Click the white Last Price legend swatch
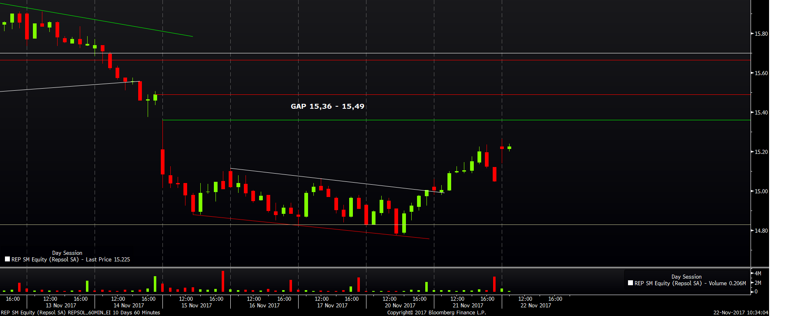The image size is (788, 316). click(7, 259)
